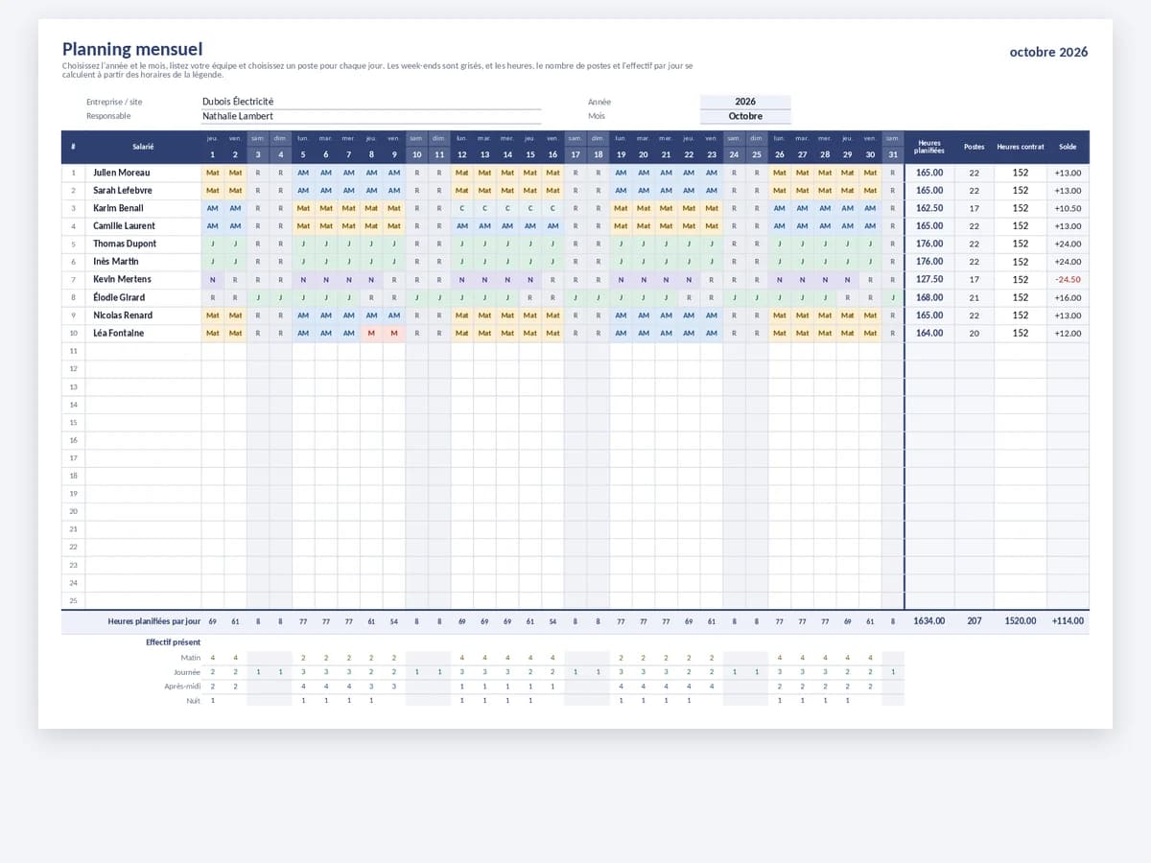The height and width of the screenshot is (863, 1151).
Task: Select employee name Kevin Mertens
Action: pos(122,279)
